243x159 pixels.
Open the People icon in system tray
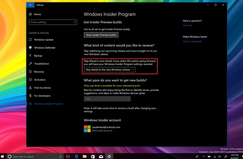point(197,156)
